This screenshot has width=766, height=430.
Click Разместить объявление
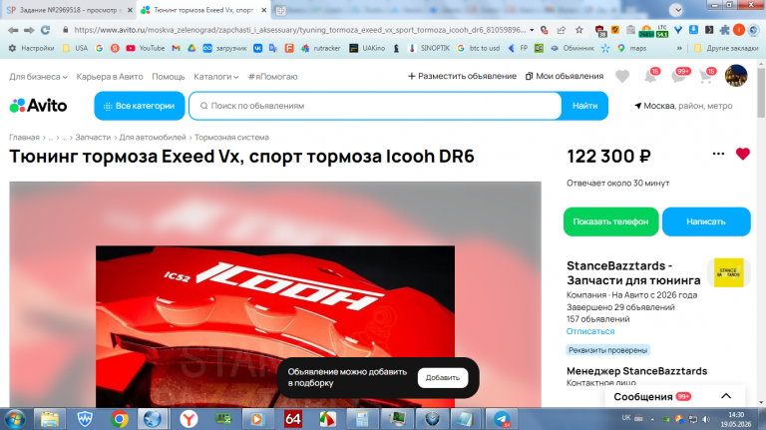[462, 76]
